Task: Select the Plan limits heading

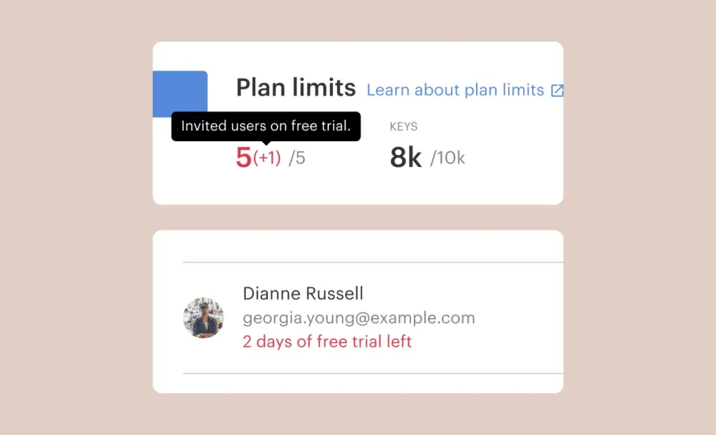Action: coord(296,88)
